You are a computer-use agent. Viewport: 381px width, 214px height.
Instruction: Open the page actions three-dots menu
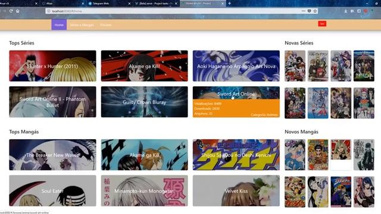303,11
